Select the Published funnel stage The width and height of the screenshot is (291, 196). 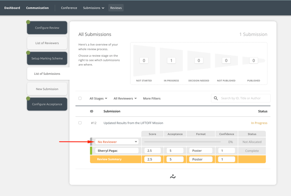253,61
